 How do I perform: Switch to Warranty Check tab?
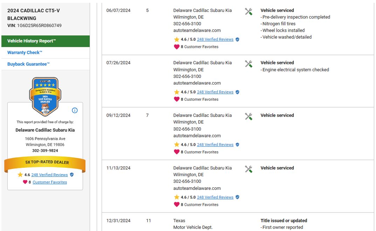tap(25, 53)
